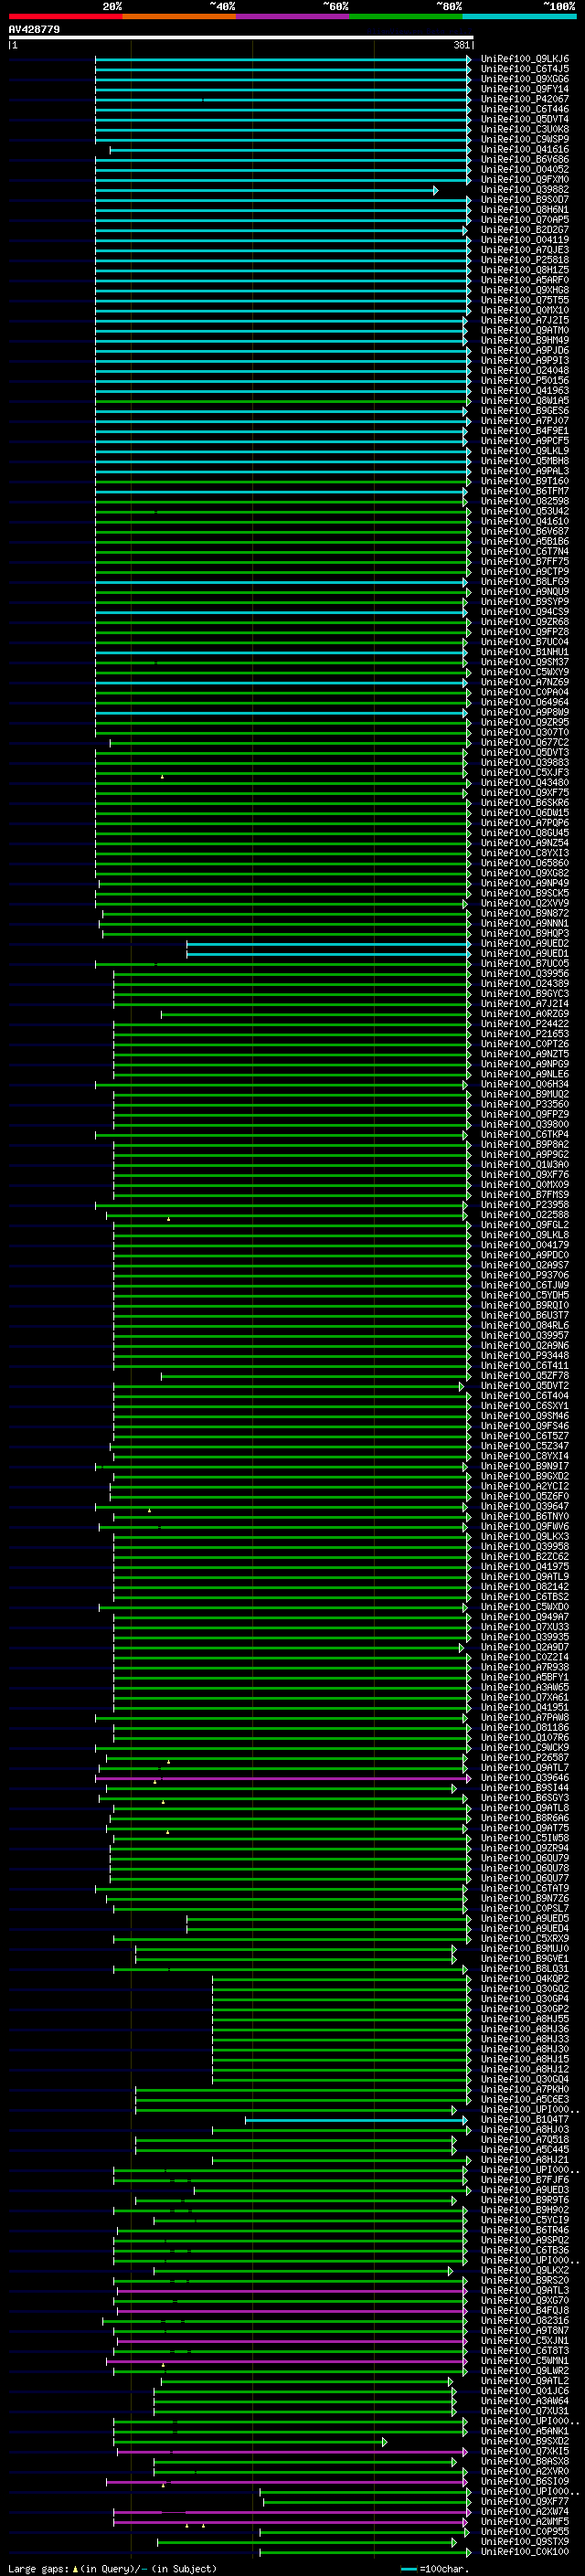Click hit label UniRef100_P42067
585x2576 pixels.
coord(525,99)
